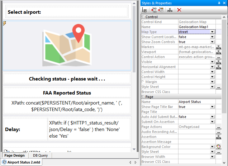Click the Control Action ellipsis button
Image resolution: width=228 pixels, height=166 pixels.
coord(218,57)
